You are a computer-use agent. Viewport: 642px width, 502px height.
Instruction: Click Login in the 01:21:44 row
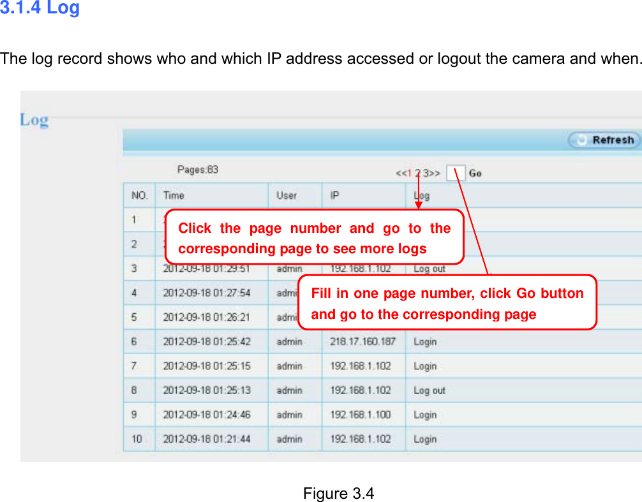[x=425, y=439]
